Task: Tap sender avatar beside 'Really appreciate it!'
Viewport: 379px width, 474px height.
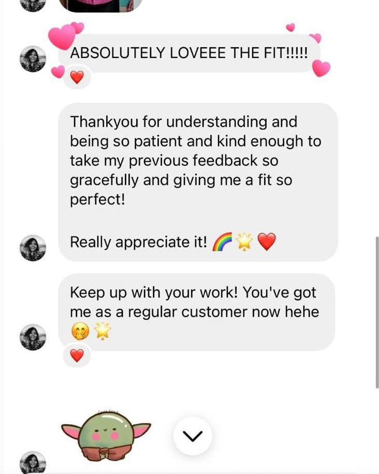Action: tap(33, 248)
